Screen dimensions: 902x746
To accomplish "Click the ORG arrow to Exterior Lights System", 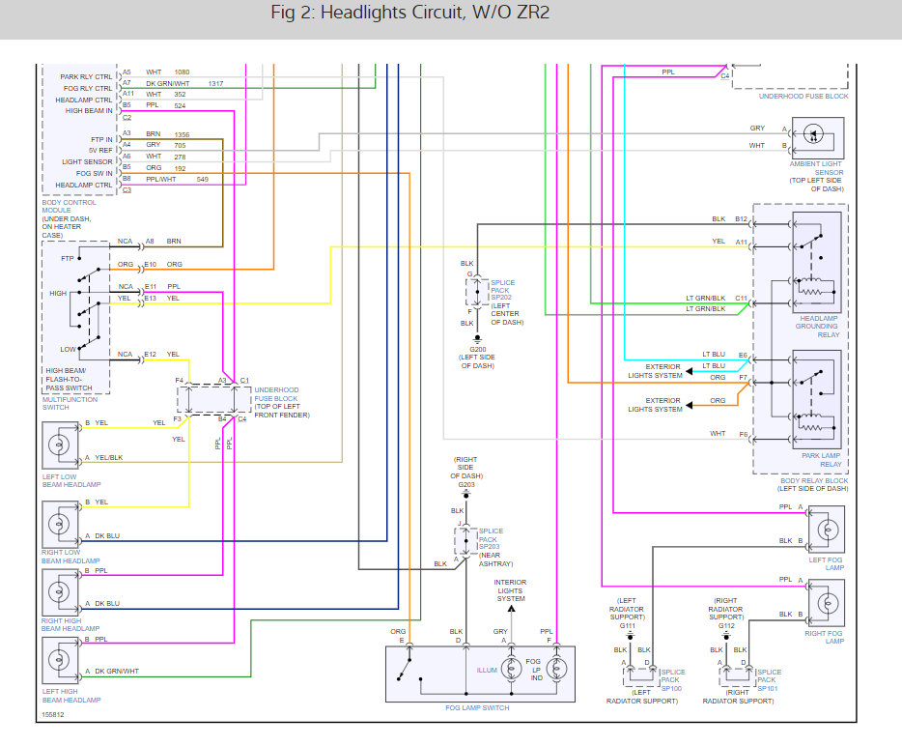I will [690, 405].
